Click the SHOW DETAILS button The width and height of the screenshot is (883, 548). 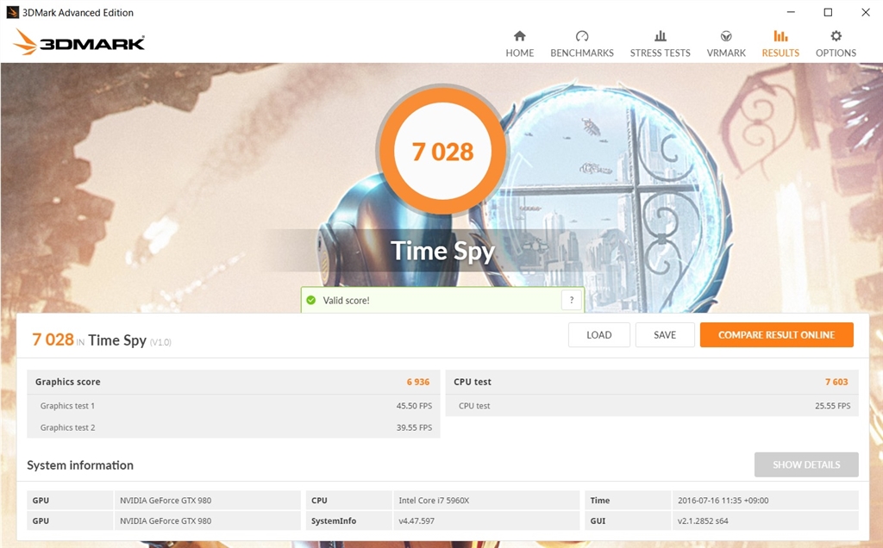806,464
